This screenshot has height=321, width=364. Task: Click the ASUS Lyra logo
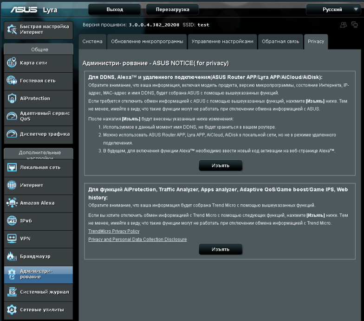coord(34,10)
